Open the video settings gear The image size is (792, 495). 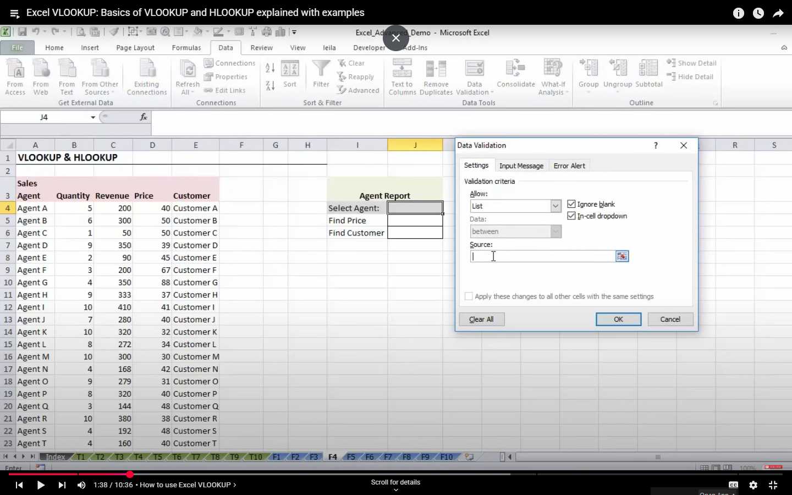coord(754,485)
